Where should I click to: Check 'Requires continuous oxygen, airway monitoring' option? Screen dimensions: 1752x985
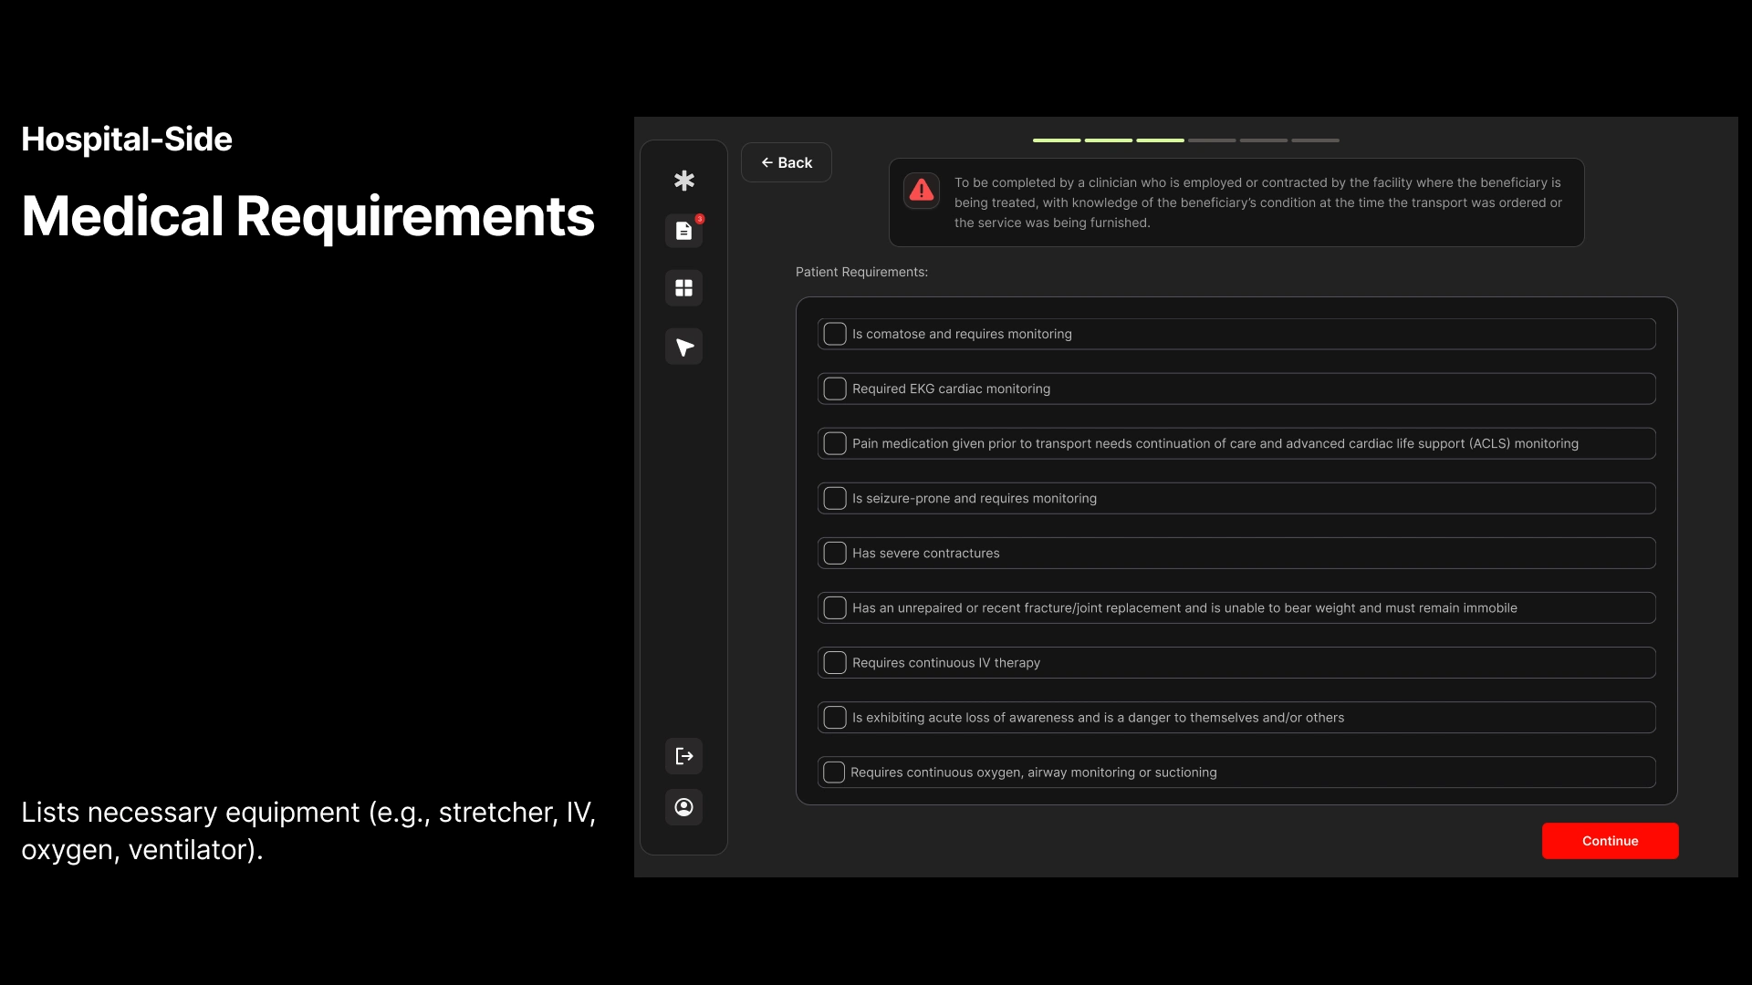coord(833,772)
